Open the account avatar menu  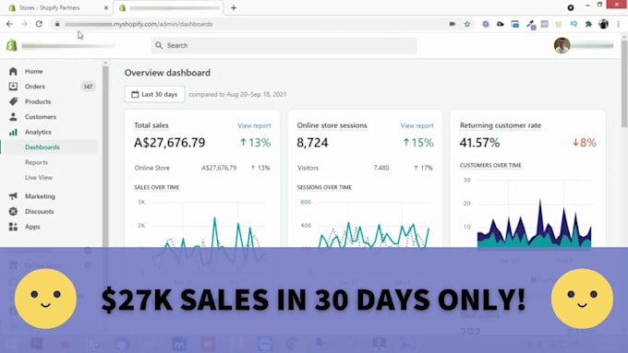(562, 45)
